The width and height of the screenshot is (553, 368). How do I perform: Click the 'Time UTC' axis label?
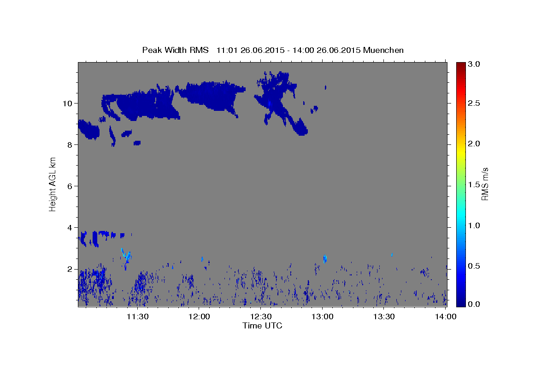coord(262,326)
